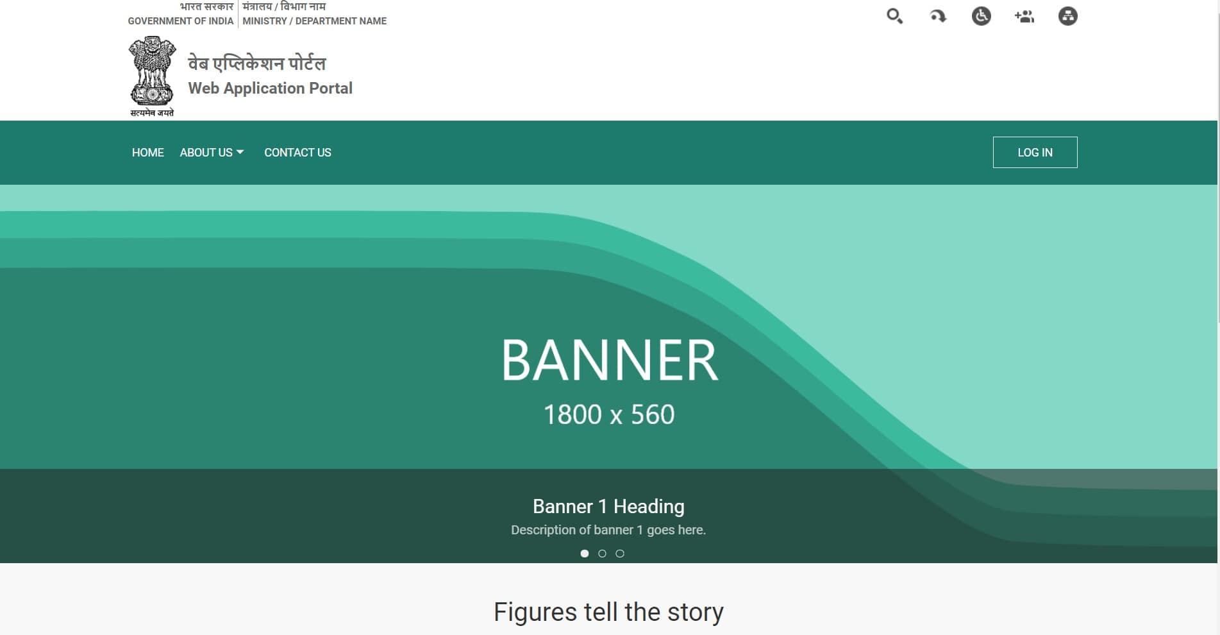Click the search magnifier icon
This screenshot has width=1220, height=635.
point(894,16)
